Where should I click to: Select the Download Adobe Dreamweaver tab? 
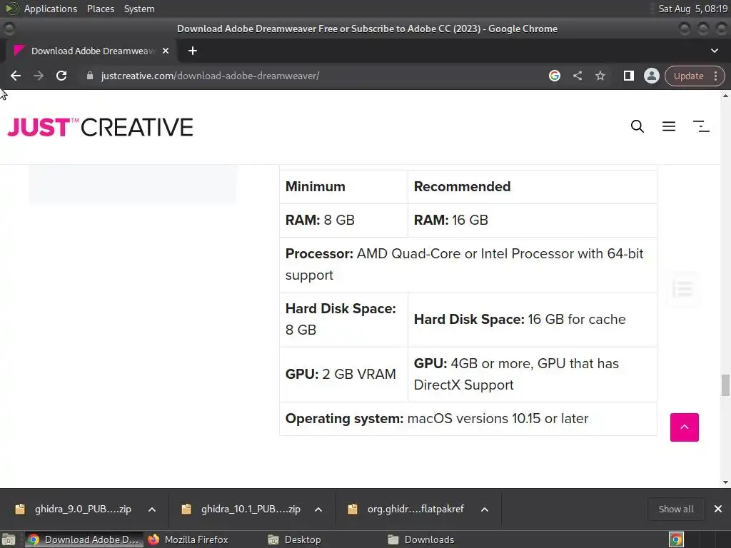click(x=91, y=51)
